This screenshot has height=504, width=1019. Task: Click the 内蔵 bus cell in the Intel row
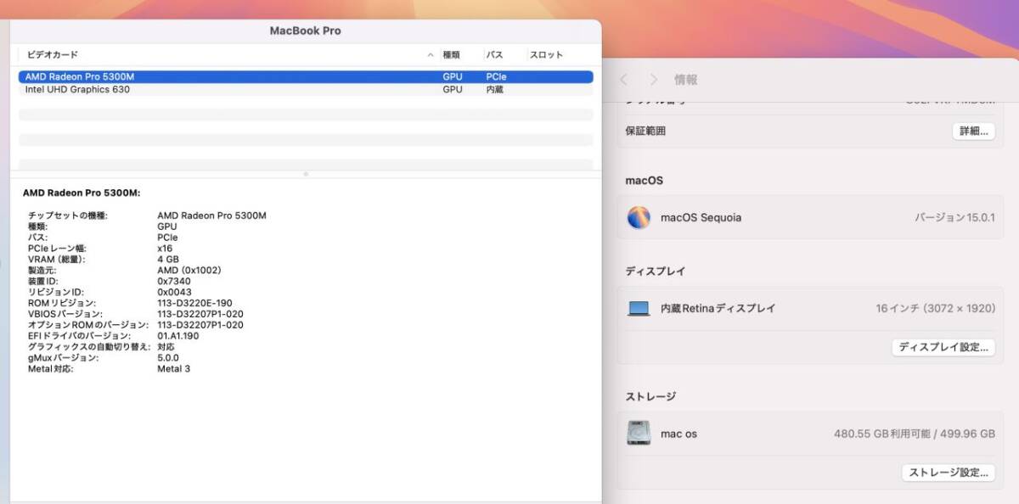click(494, 89)
